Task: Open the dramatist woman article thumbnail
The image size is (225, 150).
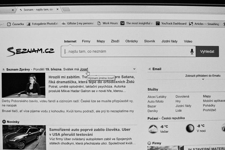Action: click(x=24, y=85)
